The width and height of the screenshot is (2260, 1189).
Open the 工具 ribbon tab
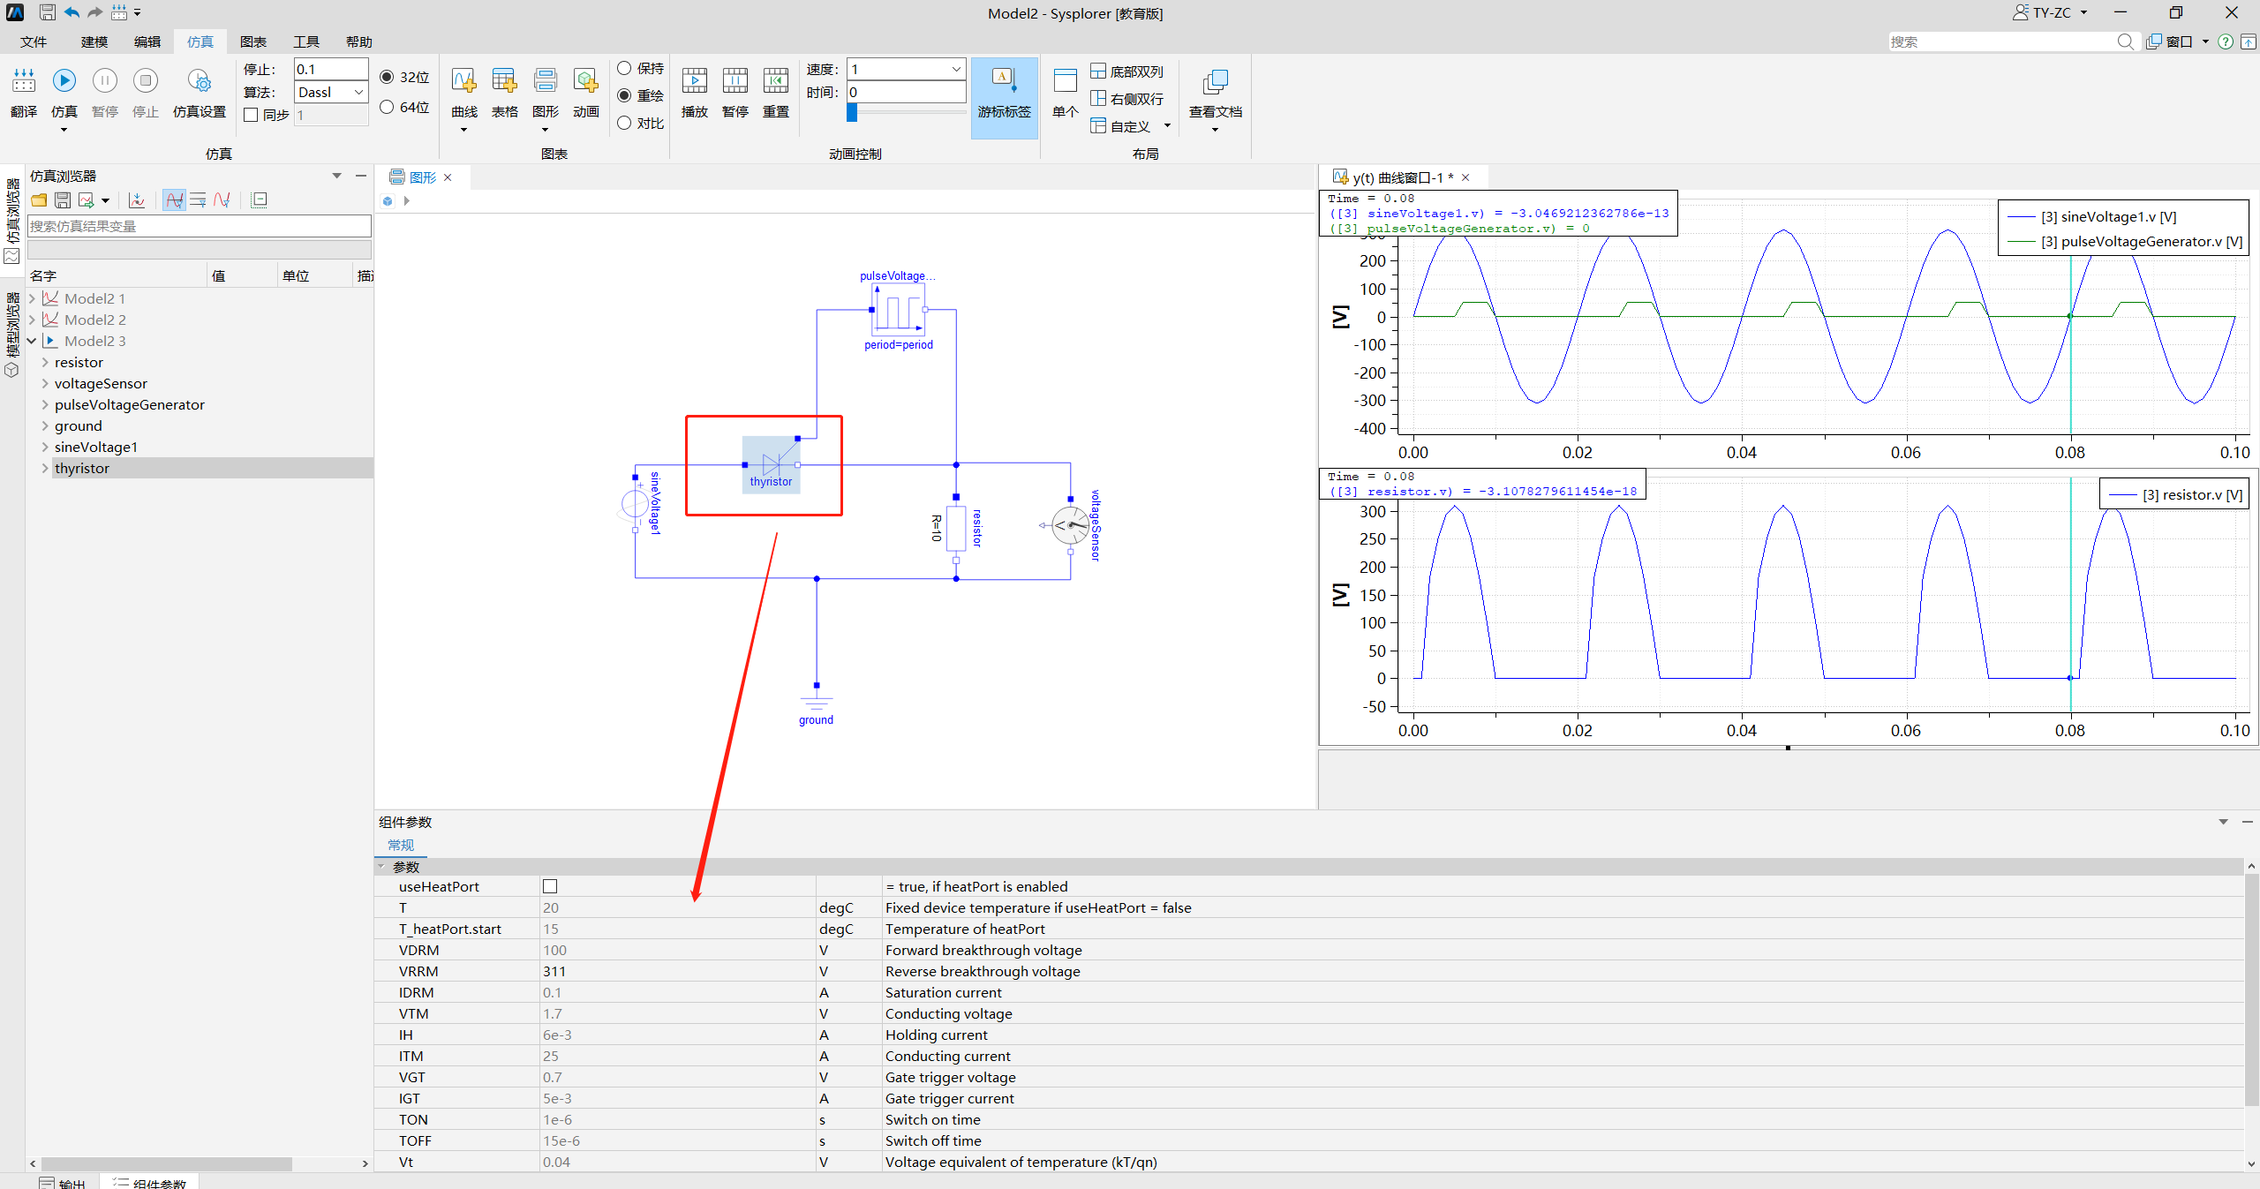point(306,41)
